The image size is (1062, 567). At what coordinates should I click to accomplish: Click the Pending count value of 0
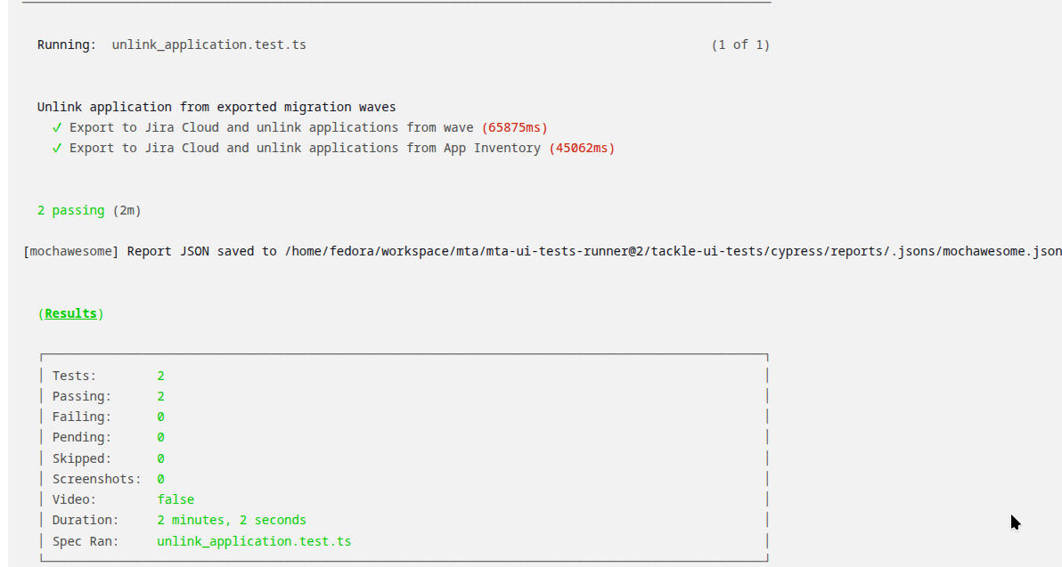161,437
